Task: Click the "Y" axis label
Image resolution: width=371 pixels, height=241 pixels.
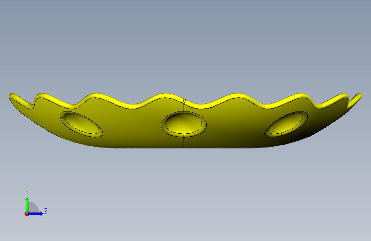Action: point(27,193)
